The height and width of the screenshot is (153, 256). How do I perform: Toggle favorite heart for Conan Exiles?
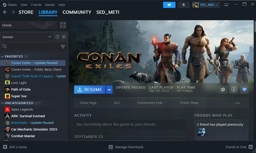(244, 90)
